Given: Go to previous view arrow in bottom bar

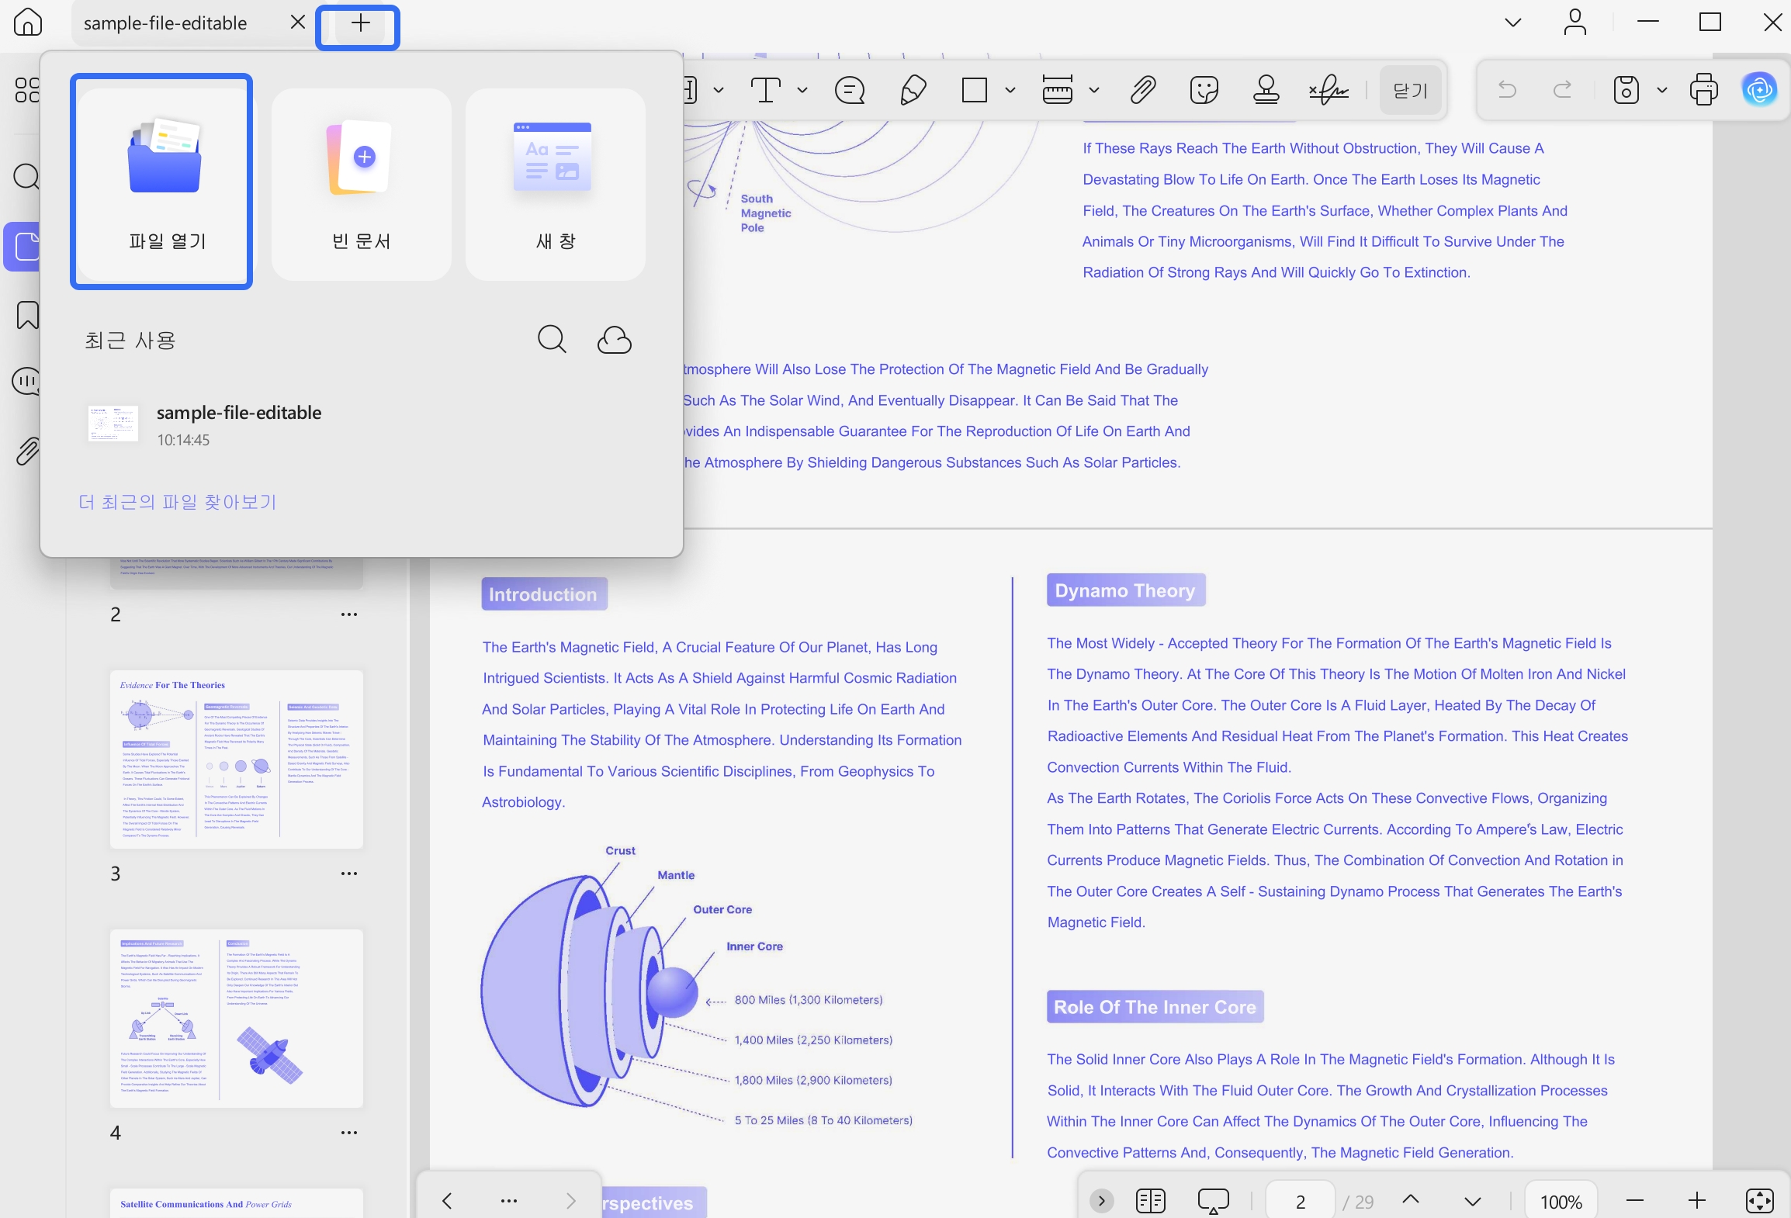Looking at the screenshot, I should coord(447,1201).
